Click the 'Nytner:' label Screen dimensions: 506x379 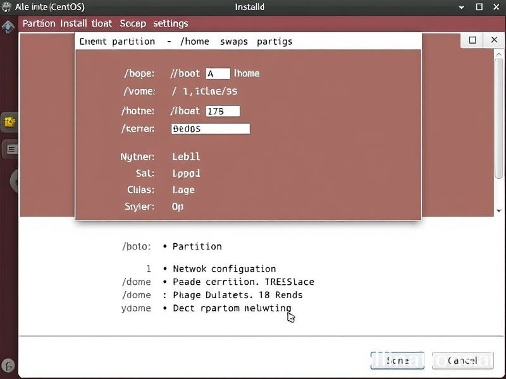point(137,157)
